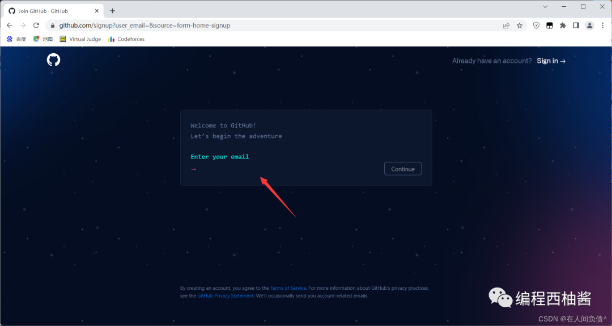
Task: Click the address bar URL
Action: coord(145,25)
